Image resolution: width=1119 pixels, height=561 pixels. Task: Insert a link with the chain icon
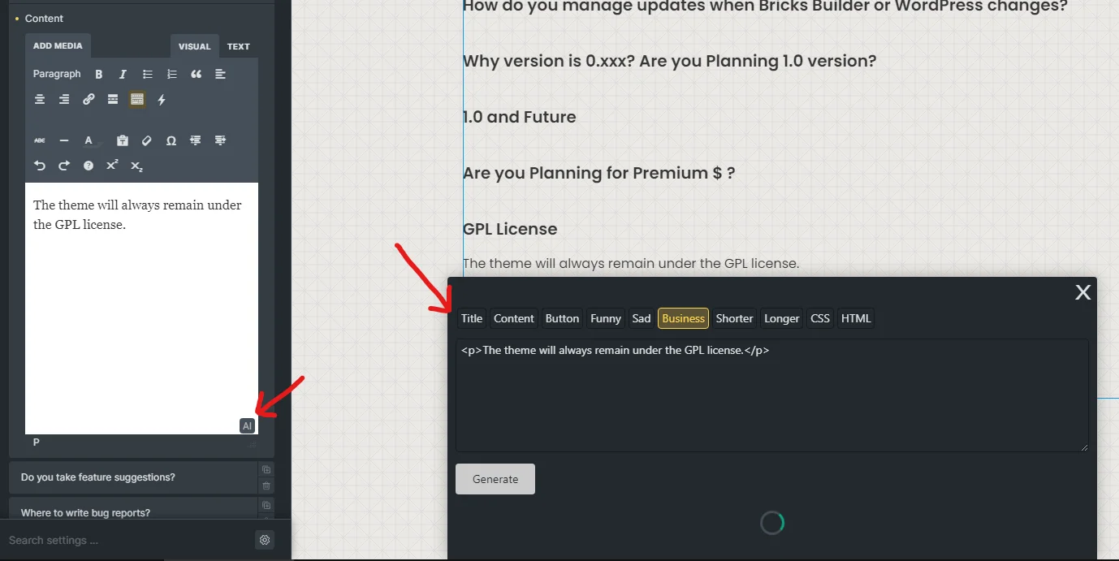click(x=89, y=100)
